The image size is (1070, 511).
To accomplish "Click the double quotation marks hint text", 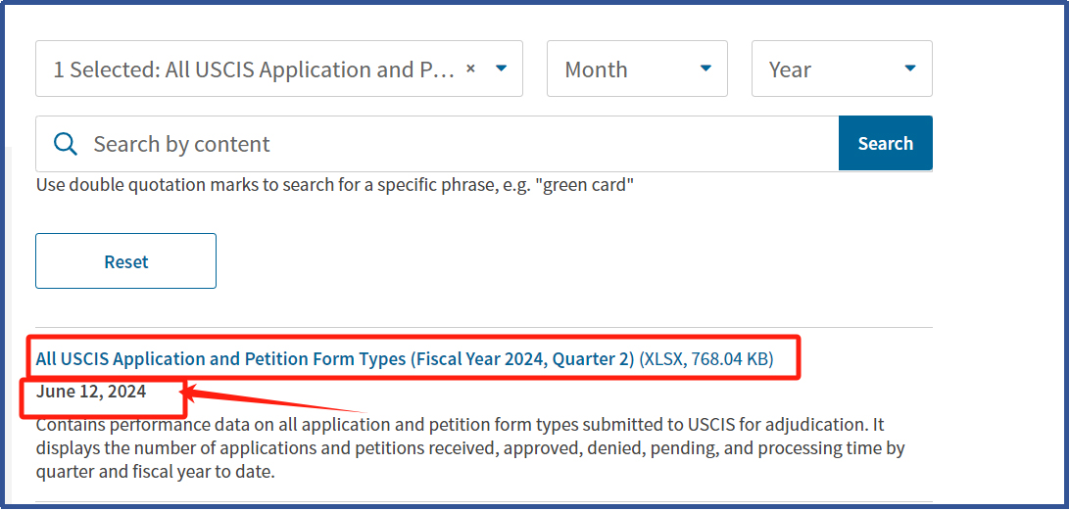I will point(335,185).
